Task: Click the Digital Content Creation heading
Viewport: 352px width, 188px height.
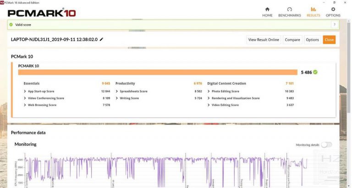Action: click(x=226, y=83)
